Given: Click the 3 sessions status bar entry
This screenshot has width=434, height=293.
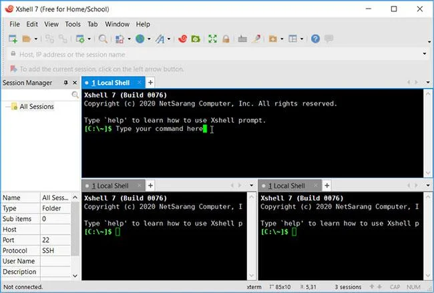Looking at the screenshot, I should [348, 287].
